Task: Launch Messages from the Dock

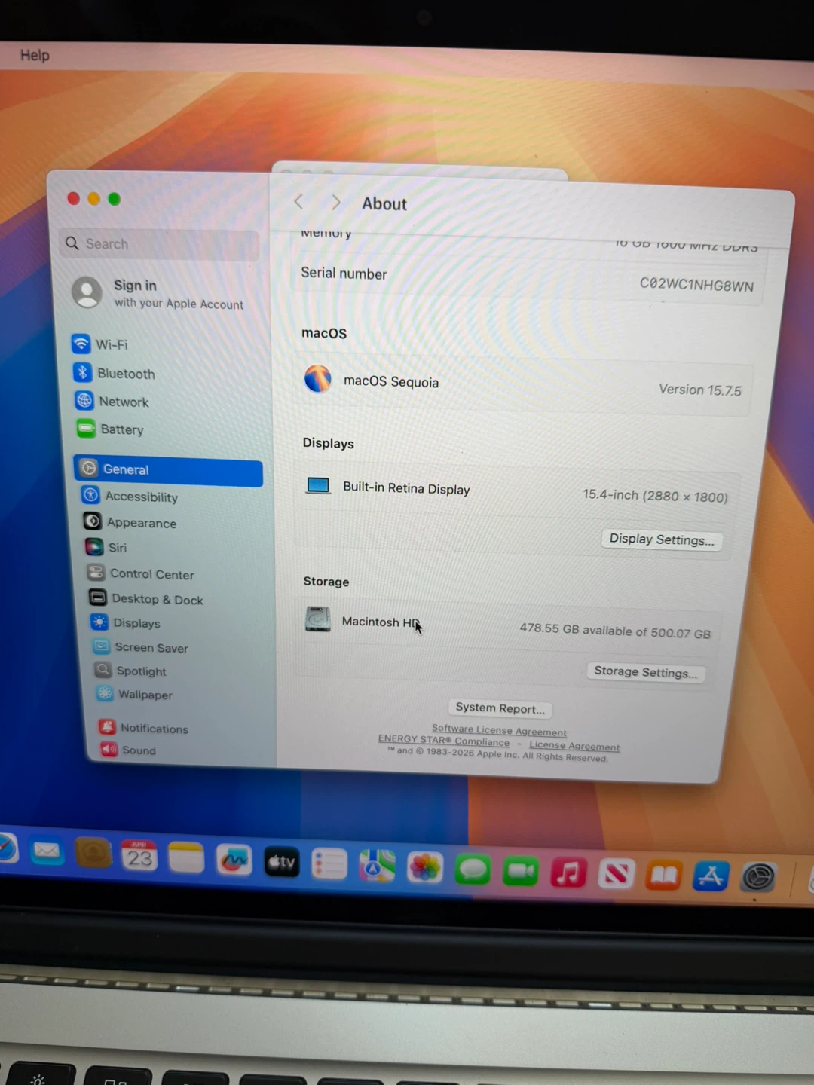Action: tap(473, 870)
